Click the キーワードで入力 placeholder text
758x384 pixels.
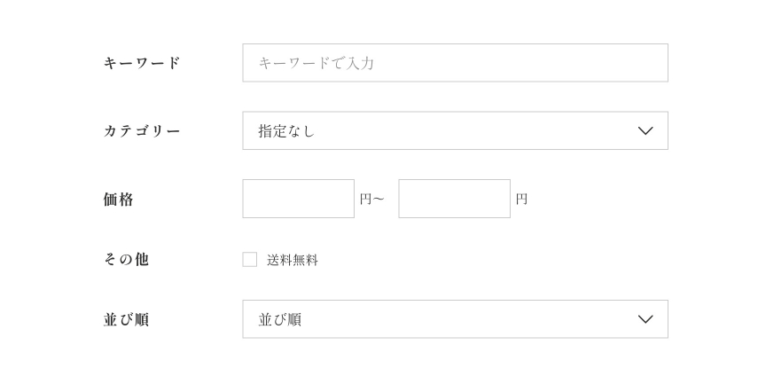pyautogui.click(x=316, y=63)
